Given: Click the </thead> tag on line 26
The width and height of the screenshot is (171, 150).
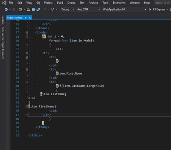Looking at the screenshot, I should click(42, 28).
